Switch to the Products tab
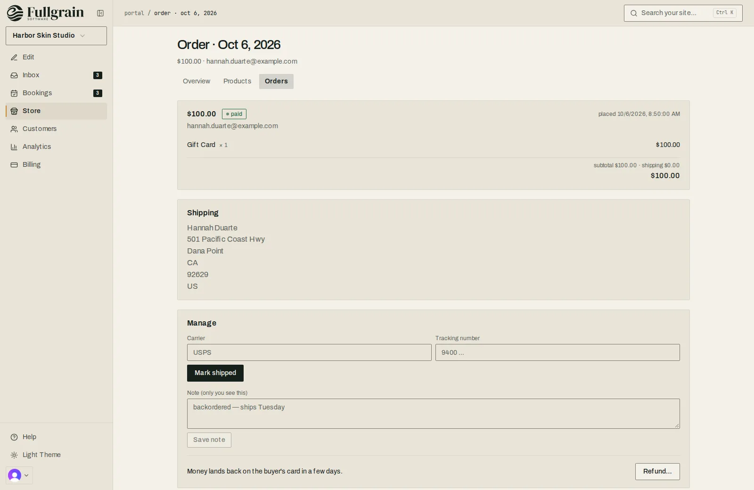 pos(237,82)
